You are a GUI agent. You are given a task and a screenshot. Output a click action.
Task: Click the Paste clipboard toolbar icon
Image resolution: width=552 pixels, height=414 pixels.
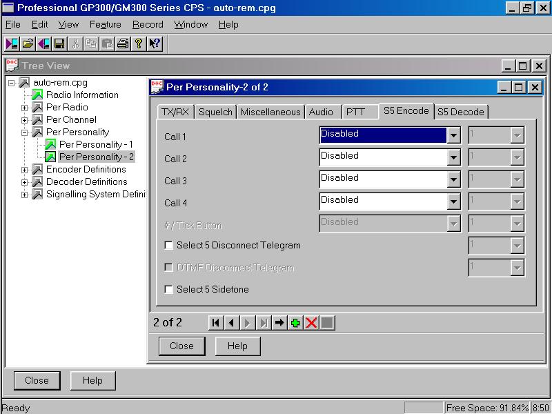107,43
